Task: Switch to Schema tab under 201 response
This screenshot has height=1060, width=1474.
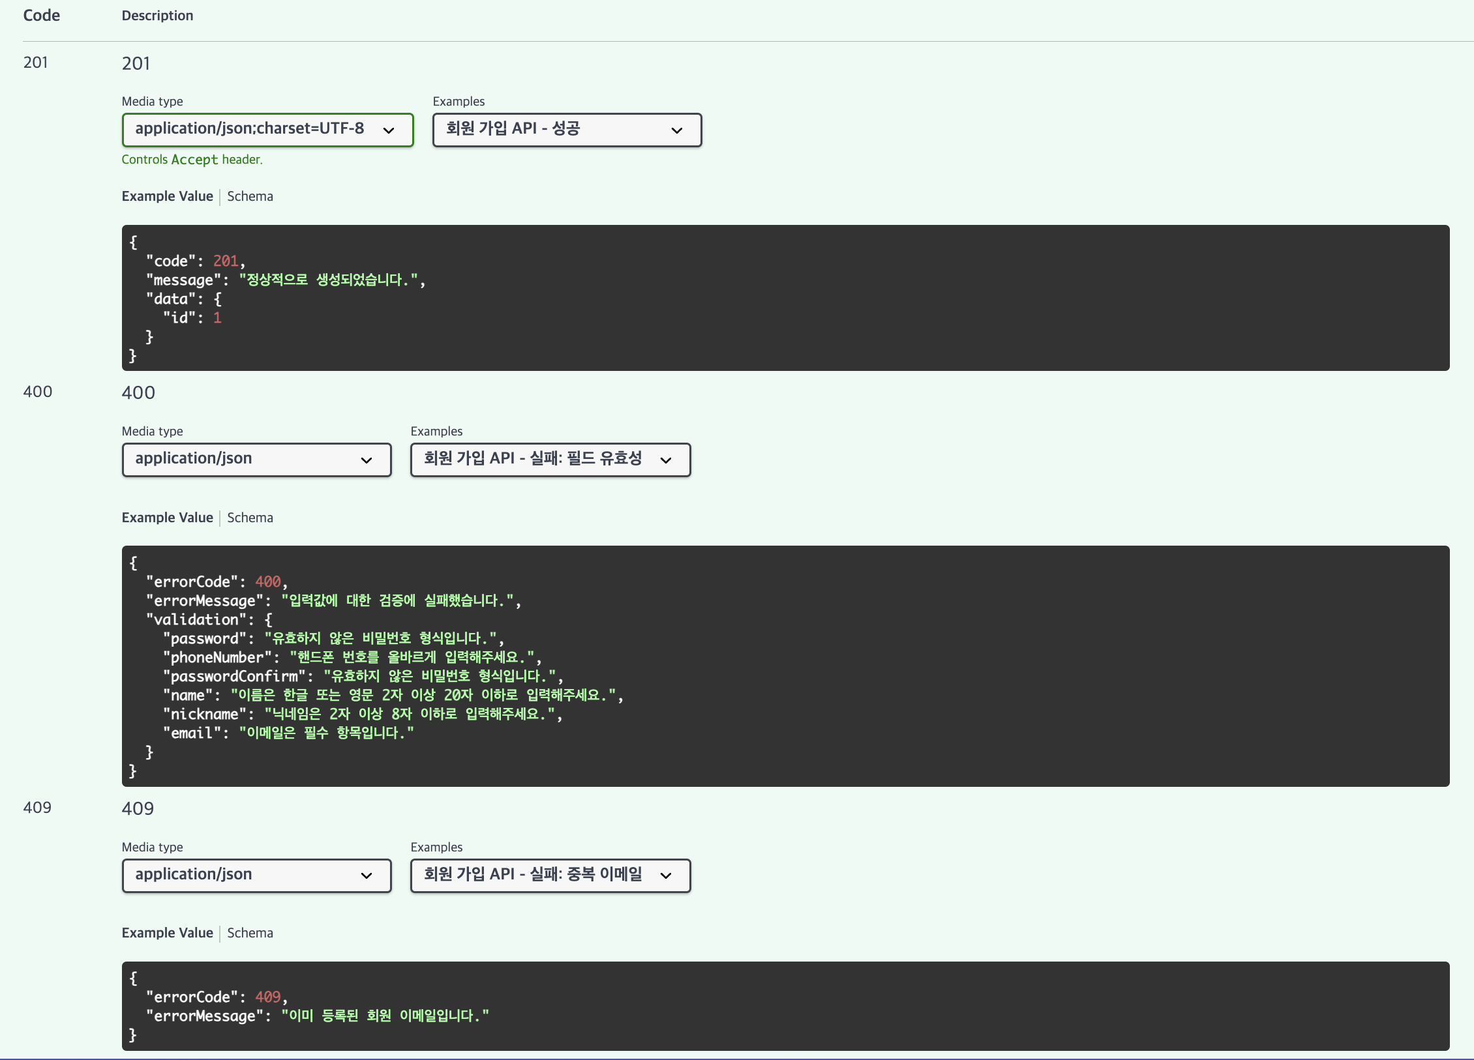Action: [250, 196]
